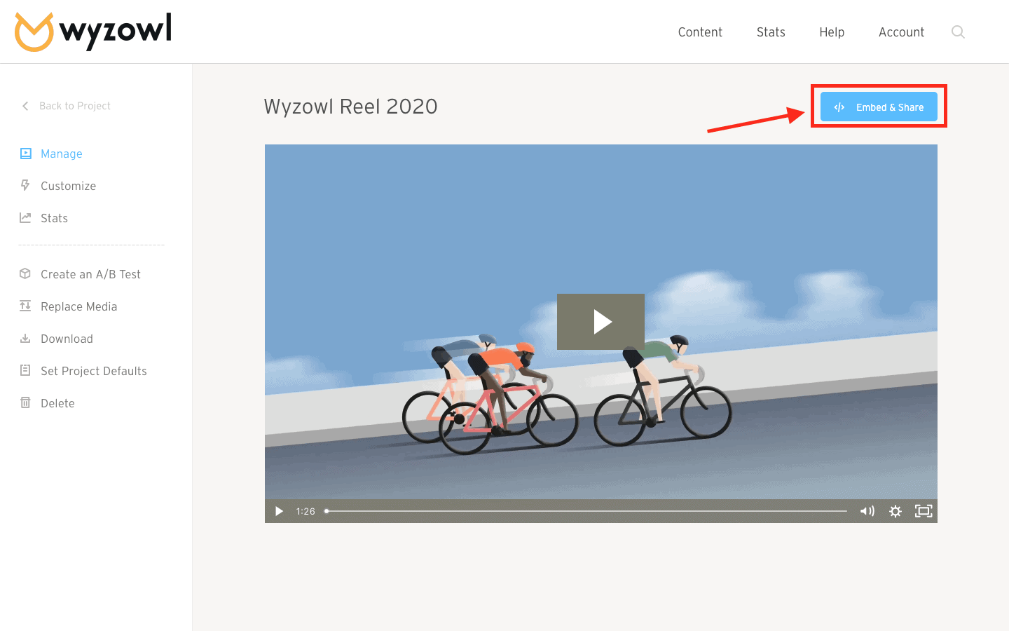
Task: Click the Delete trash can icon
Action: pyautogui.click(x=25, y=402)
